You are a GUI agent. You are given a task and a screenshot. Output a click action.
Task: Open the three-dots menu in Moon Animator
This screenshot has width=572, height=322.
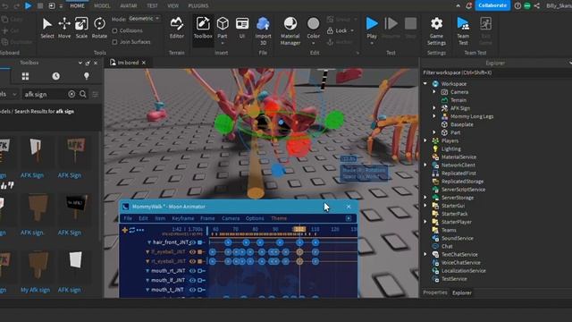click(x=140, y=230)
